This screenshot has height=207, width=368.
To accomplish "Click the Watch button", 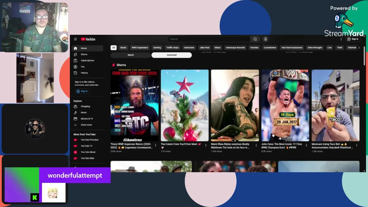I will 131,55.
